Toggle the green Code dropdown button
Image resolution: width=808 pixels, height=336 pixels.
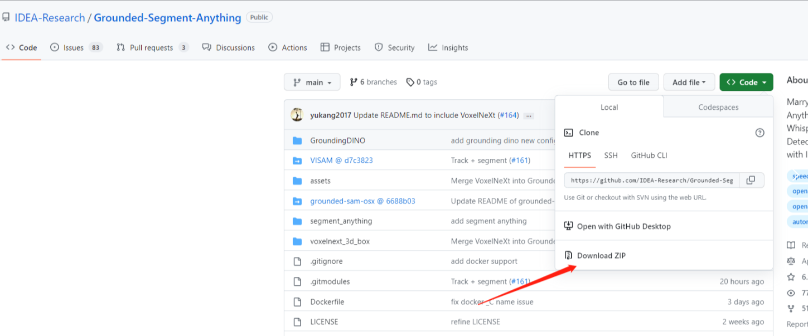click(x=746, y=82)
